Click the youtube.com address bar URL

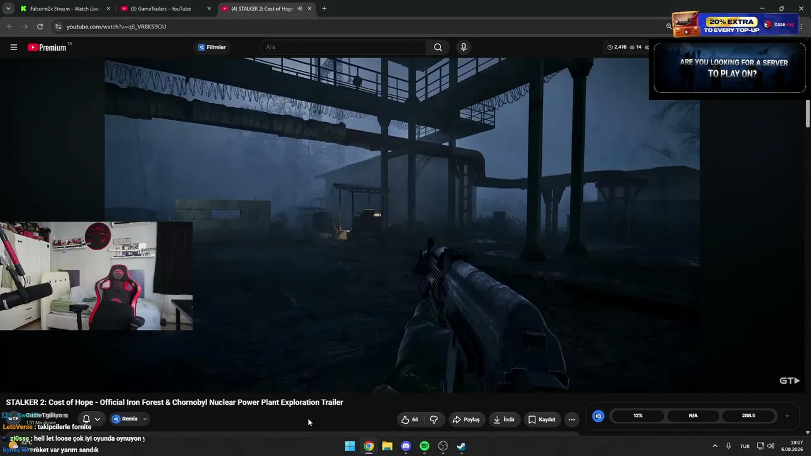click(117, 27)
